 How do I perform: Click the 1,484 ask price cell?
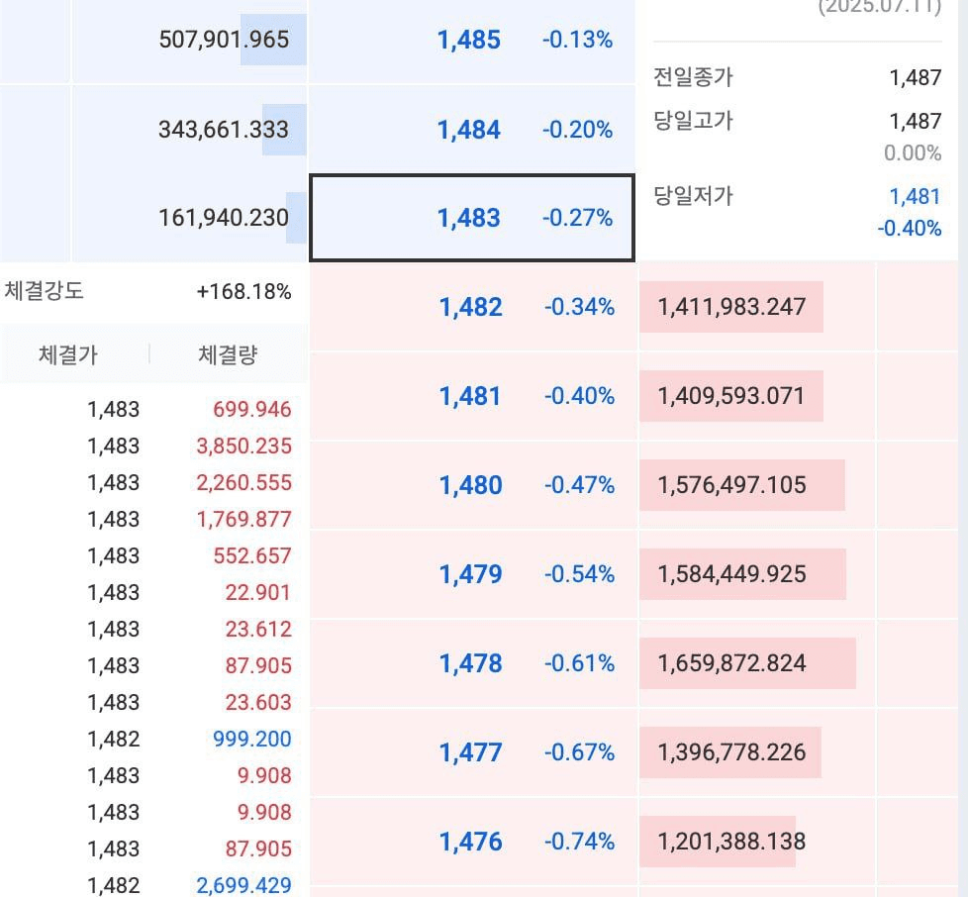[x=470, y=130]
